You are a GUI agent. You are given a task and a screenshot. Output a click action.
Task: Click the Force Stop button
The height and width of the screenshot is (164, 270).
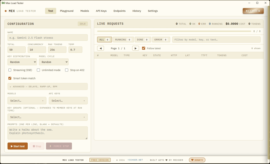point(59,146)
